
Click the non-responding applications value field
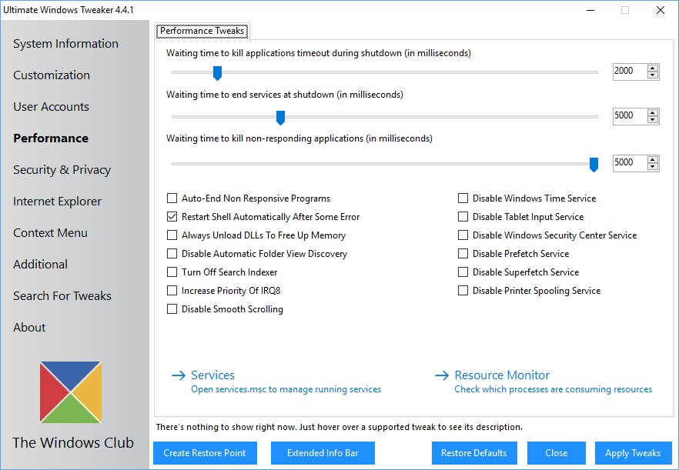pos(630,163)
